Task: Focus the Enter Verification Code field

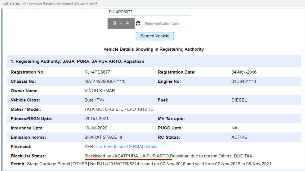Action: (x=166, y=24)
